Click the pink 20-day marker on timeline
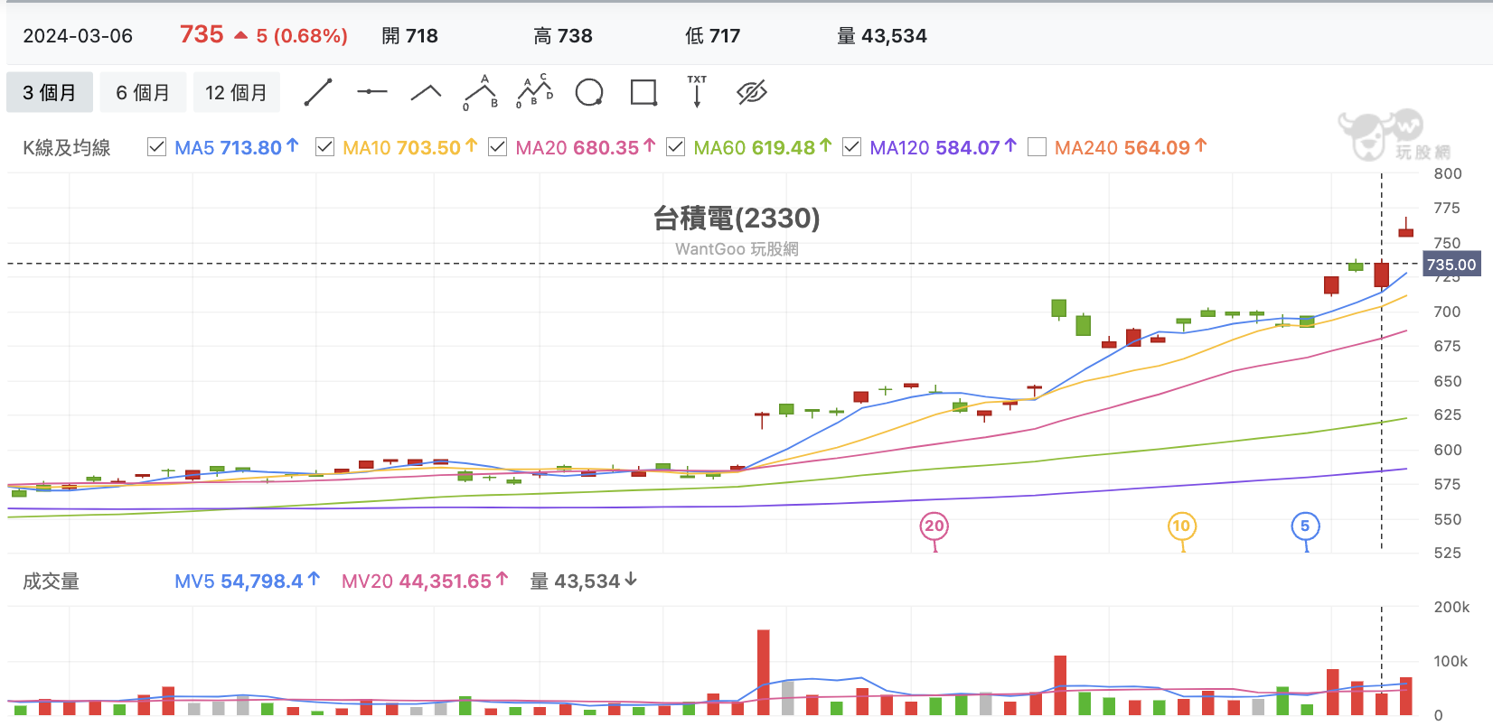The height and width of the screenshot is (726, 1493). [x=934, y=526]
